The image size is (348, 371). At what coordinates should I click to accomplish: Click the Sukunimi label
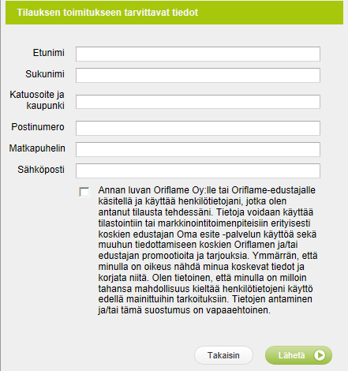pos(45,74)
